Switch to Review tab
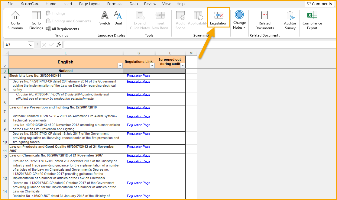The height and width of the screenshot is (200, 337). click(150, 4)
